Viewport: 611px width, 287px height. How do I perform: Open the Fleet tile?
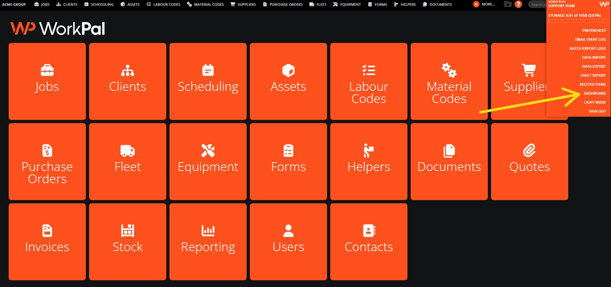point(128,162)
